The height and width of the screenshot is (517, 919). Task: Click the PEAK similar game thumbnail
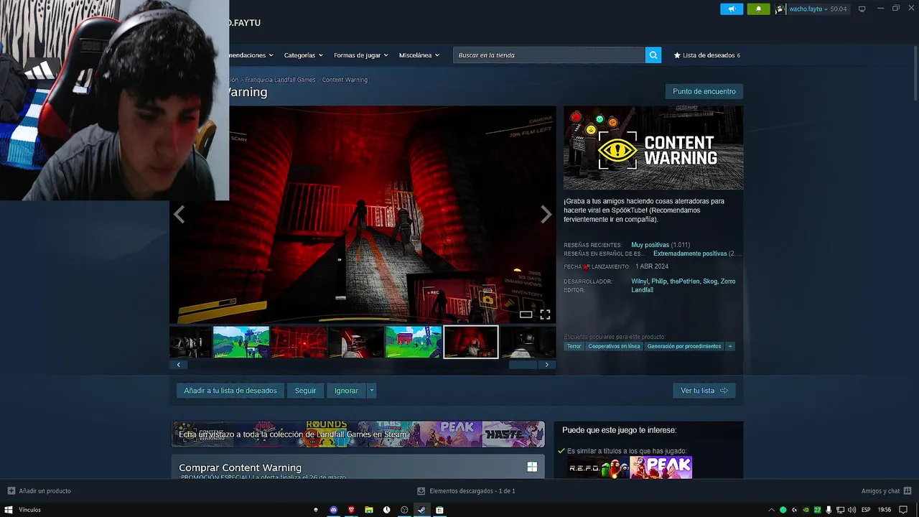(x=661, y=467)
